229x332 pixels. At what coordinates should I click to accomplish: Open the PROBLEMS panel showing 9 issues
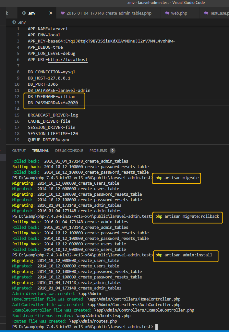[102, 151]
